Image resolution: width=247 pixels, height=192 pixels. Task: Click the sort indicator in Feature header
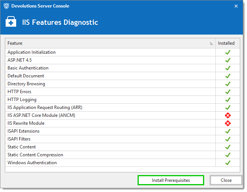tap(211, 44)
